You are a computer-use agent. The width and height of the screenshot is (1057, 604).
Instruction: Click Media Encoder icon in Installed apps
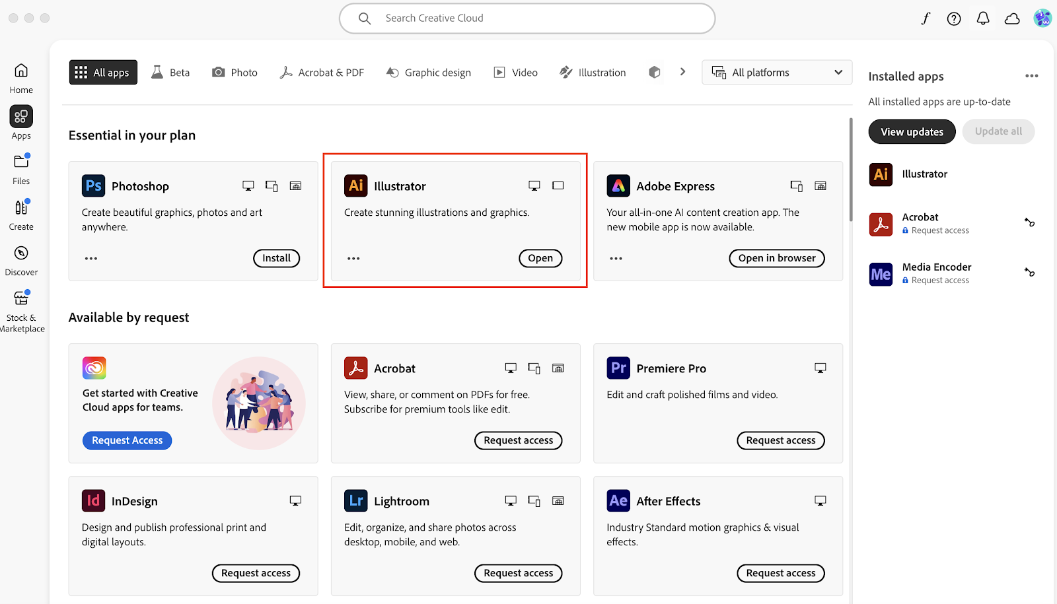[881, 274]
